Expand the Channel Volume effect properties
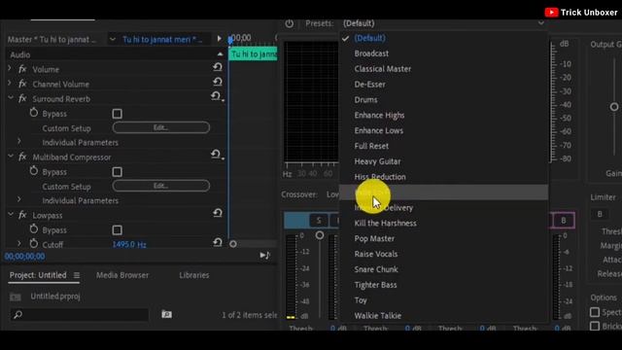622x350 pixels. tap(10, 84)
